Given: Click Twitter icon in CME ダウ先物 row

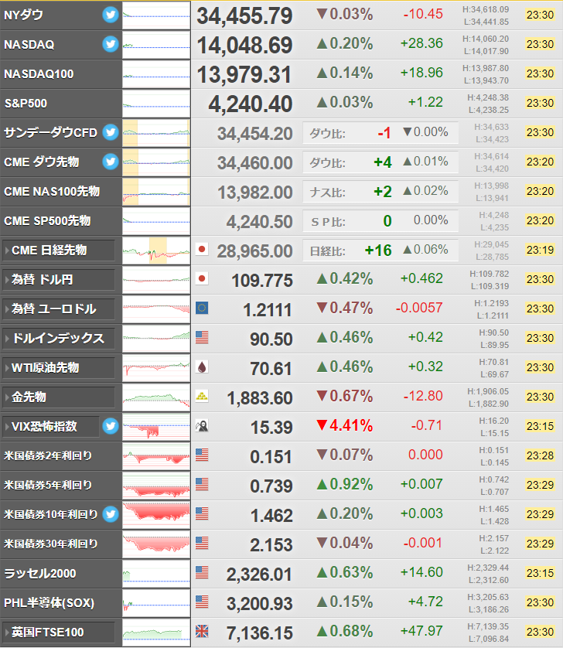Looking at the screenshot, I should tap(111, 162).
